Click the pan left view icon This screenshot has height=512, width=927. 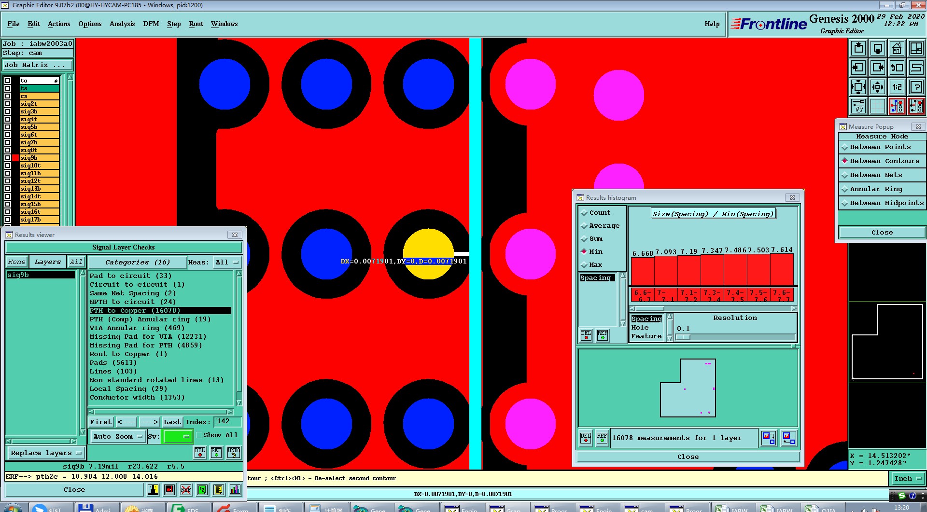click(858, 68)
